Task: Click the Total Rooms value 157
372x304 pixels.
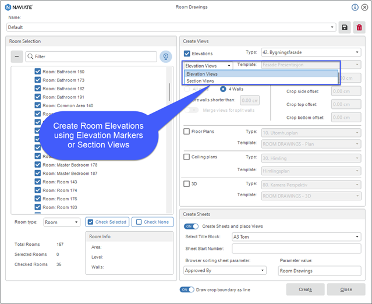Action: [60, 244]
